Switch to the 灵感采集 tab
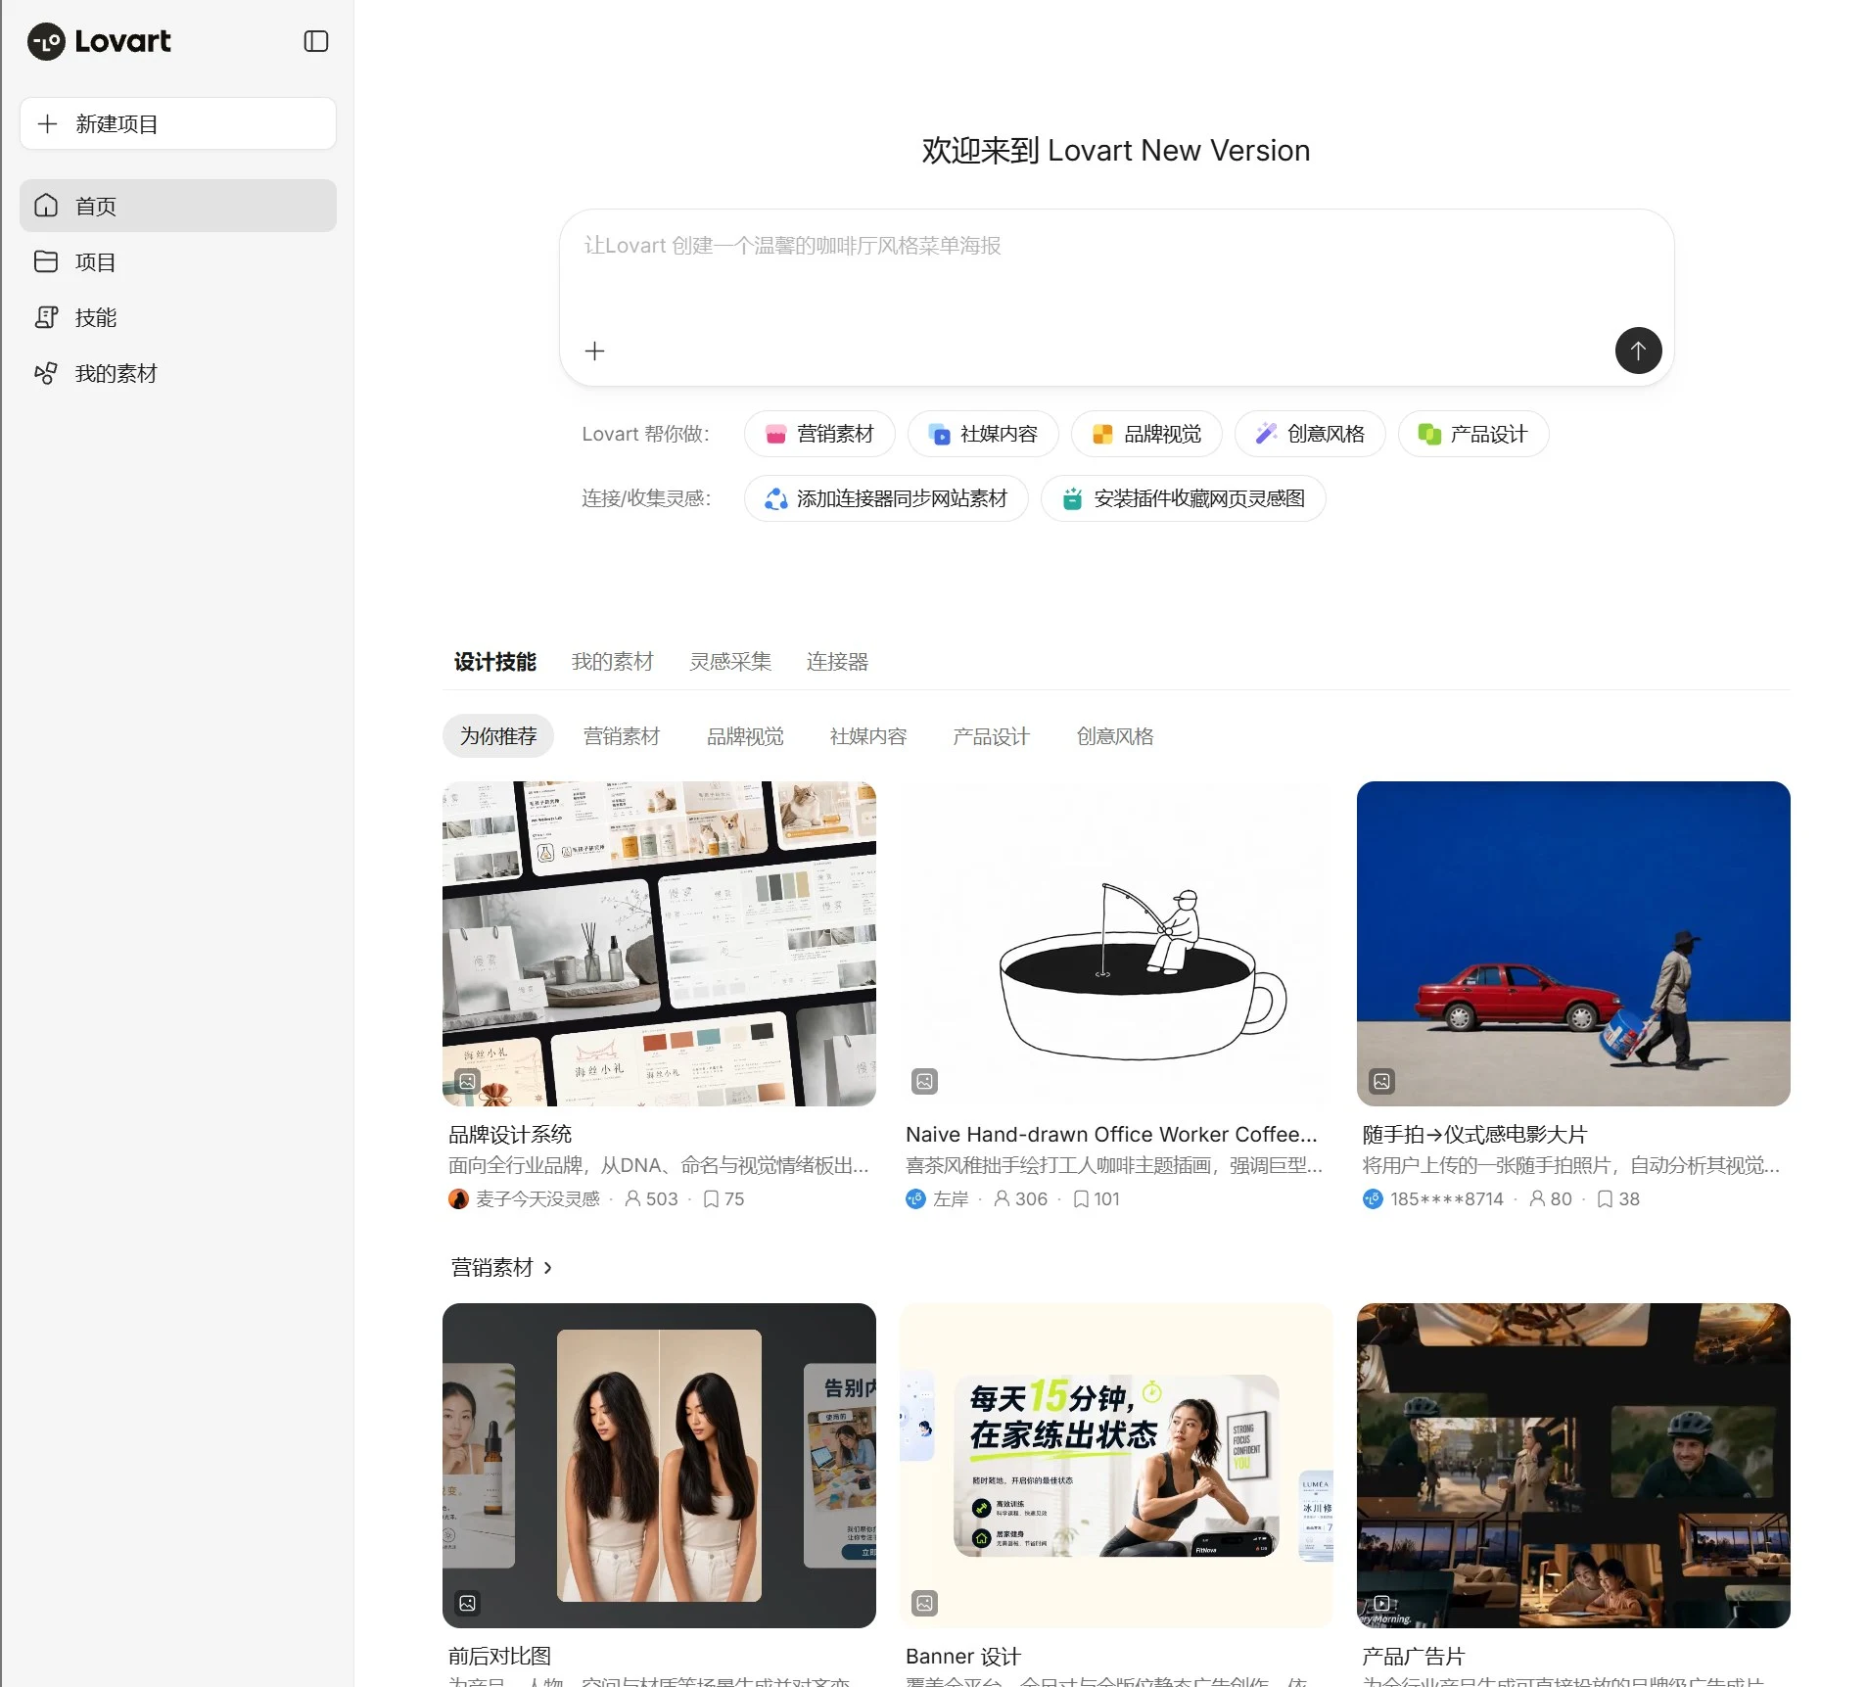Image resolution: width=1867 pixels, height=1687 pixels. point(730,662)
